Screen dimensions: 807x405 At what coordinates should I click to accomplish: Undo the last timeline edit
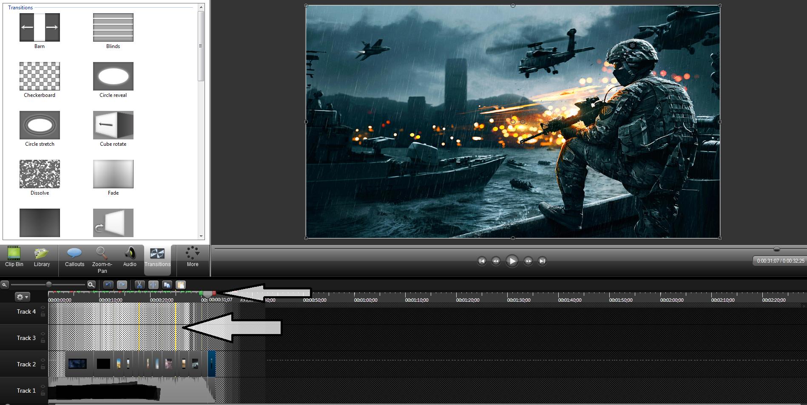coord(108,285)
